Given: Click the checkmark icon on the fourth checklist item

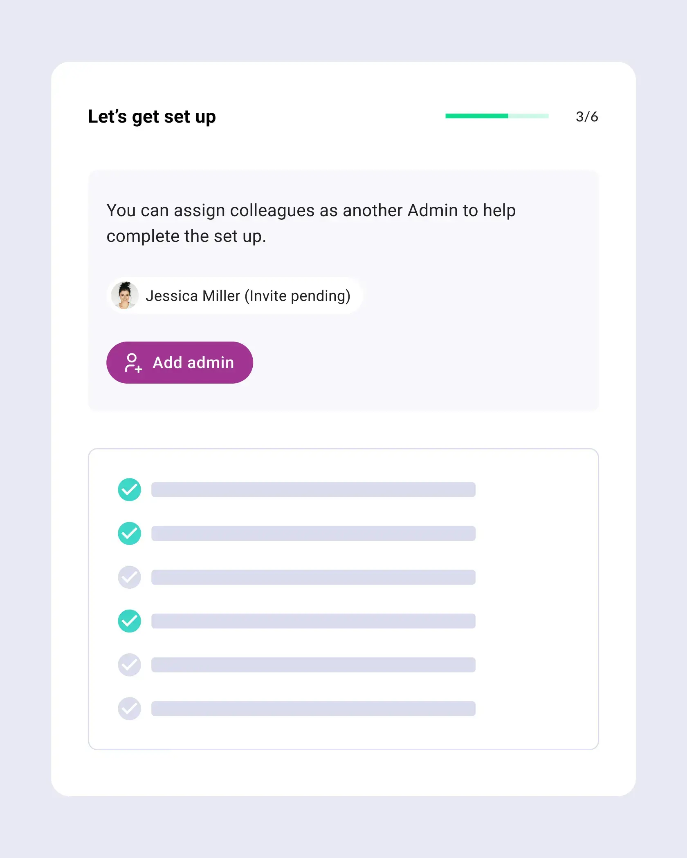Looking at the screenshot, I should [129, 621].
